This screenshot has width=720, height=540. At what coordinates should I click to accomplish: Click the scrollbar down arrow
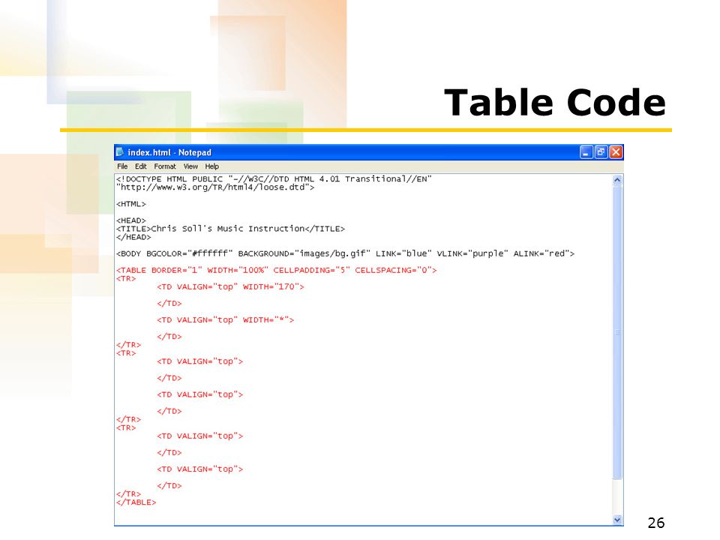pyautogui.click(x=617, y=520)
